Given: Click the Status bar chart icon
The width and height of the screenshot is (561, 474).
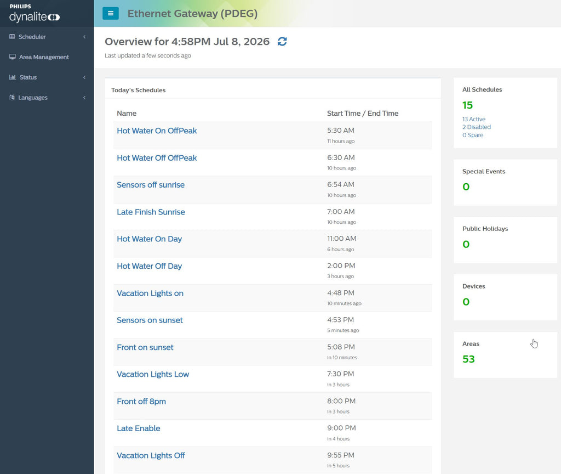Looking at the screenshot, I should point(13,77).
